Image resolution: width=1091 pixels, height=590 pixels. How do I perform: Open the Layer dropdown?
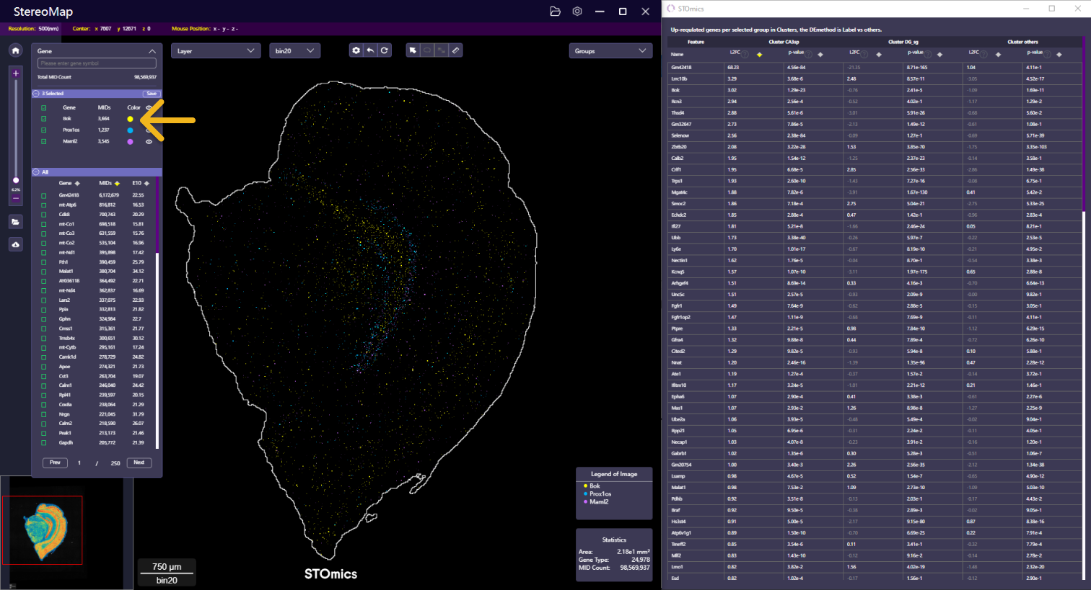pyautogui.click(x=215, y=51)
